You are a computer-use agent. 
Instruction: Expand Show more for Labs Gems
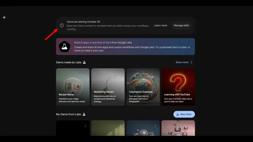pyautogui.click(x=184, y=62)
